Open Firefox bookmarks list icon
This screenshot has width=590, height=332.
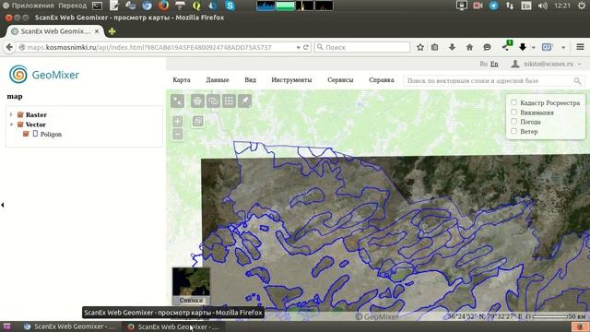click(x=435, y=47)
